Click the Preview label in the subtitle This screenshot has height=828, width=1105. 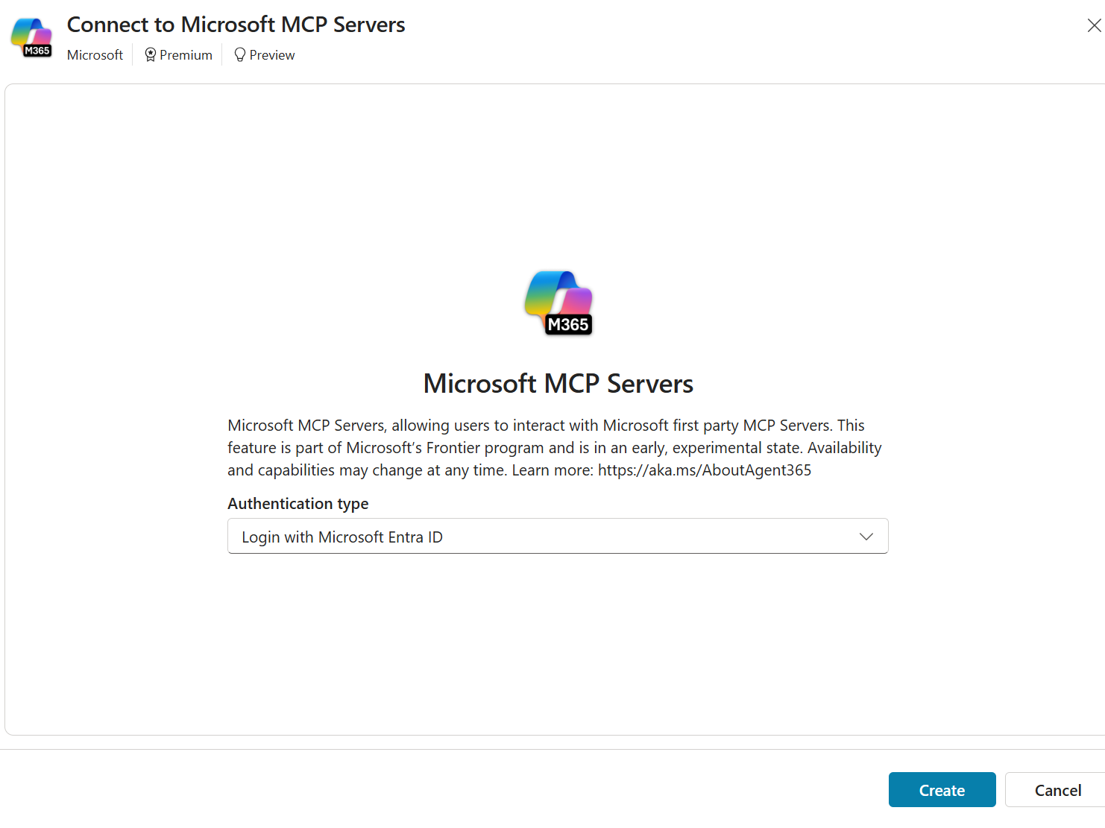271,54
